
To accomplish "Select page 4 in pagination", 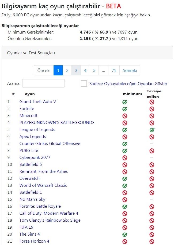I will pos(85,70).
